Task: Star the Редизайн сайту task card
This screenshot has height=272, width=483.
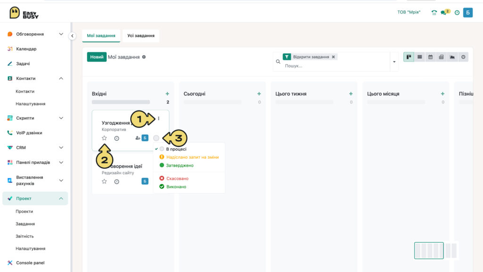Action: pos(104,181)
